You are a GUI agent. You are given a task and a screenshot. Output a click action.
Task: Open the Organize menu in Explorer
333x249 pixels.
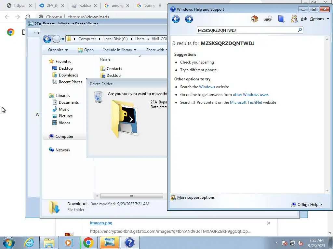[x=58, y=50]
